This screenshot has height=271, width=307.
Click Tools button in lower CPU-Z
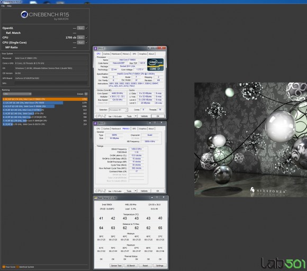(129, 191)
